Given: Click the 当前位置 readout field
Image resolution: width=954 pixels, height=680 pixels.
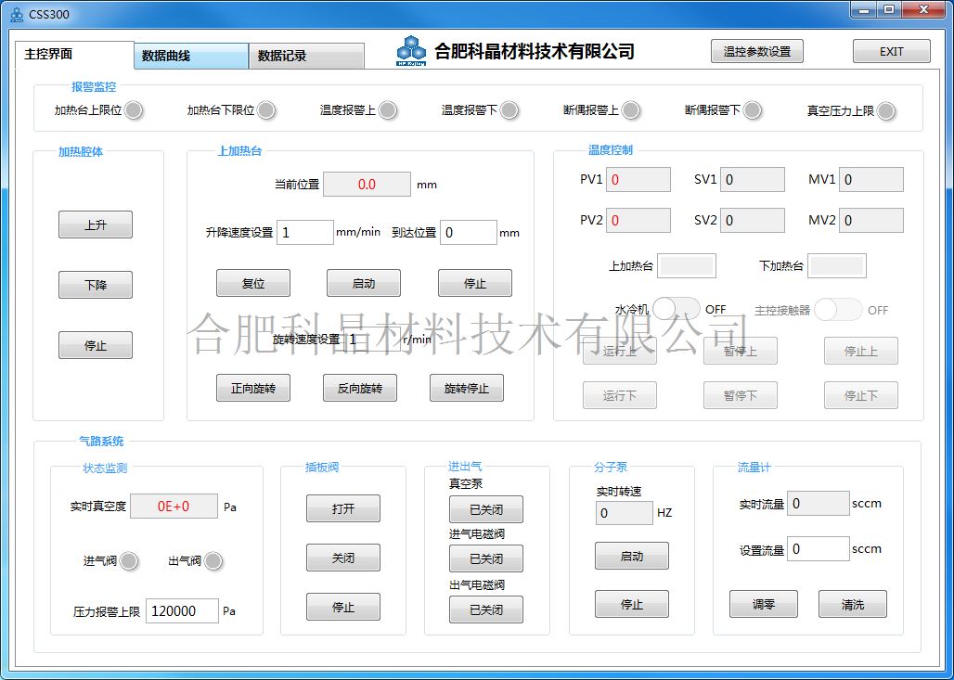Looking at the screenshot, I should tap(367, 185).
